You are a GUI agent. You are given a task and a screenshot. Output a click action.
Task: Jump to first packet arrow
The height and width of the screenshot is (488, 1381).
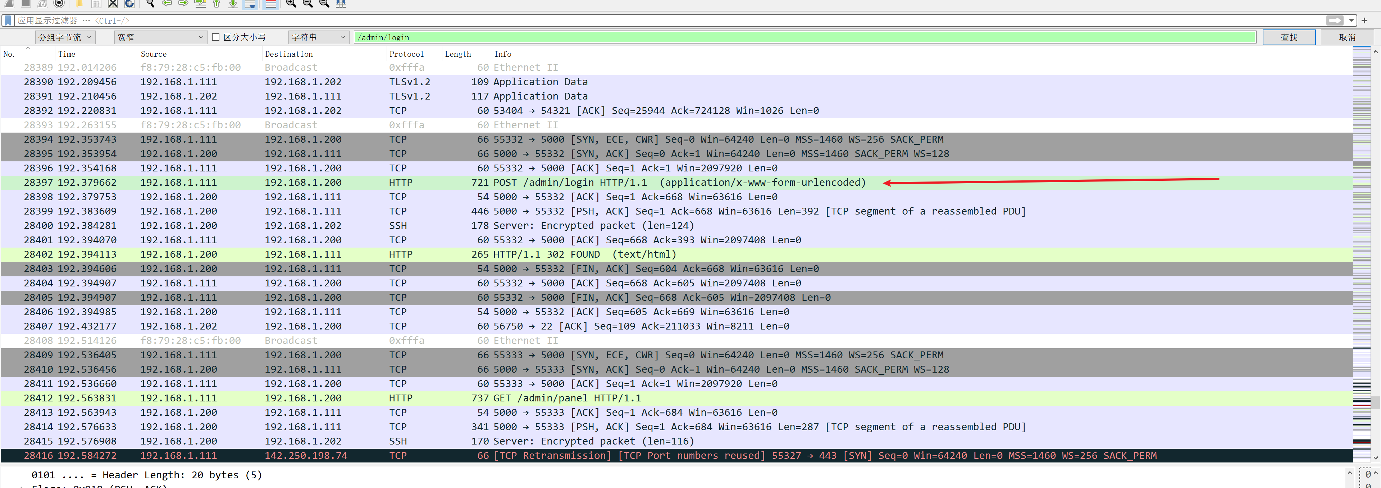tap(217, 3)
